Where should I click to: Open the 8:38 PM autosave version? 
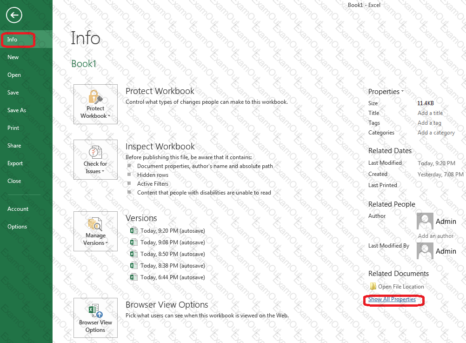click(172, 266)
